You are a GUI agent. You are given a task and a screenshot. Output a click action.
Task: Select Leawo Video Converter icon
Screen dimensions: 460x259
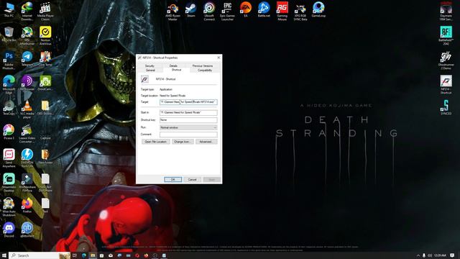coord(27,134)
